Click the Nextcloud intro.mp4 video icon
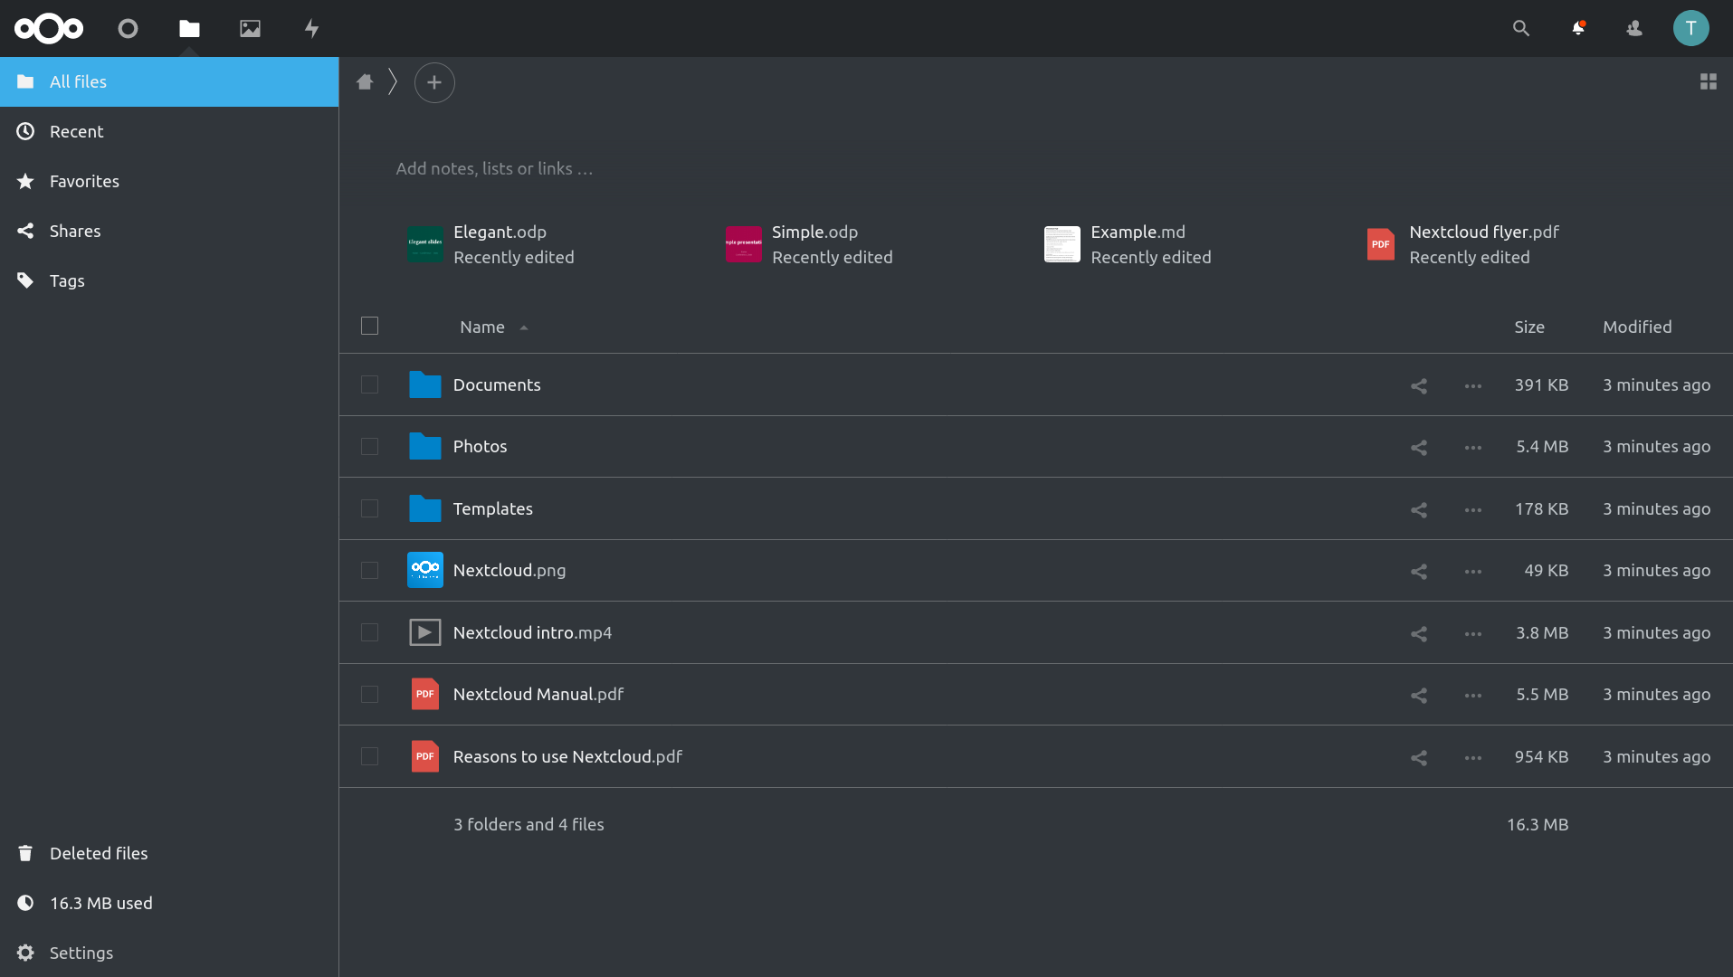The height and width of the screenshot is (977, 1733). (x=424, y=632)
